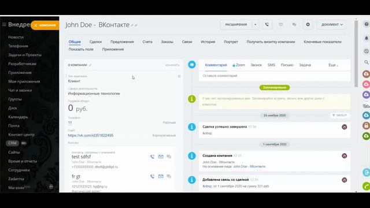This screenshot has width=370, height=208.
Task: Edit the John Doe - ВКонтакте title with the pencil icon
Action: pos(132,25)
